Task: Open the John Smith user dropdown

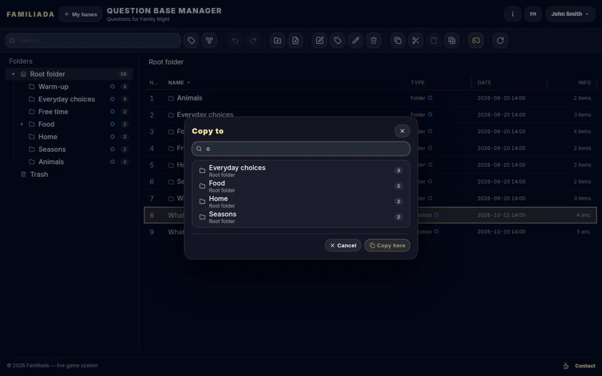Action: (x=570, y=14)
